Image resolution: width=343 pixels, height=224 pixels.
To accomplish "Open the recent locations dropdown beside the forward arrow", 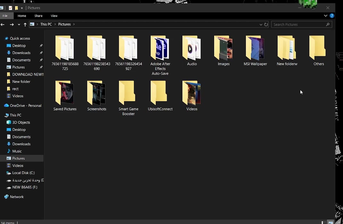I will (19, 24).
